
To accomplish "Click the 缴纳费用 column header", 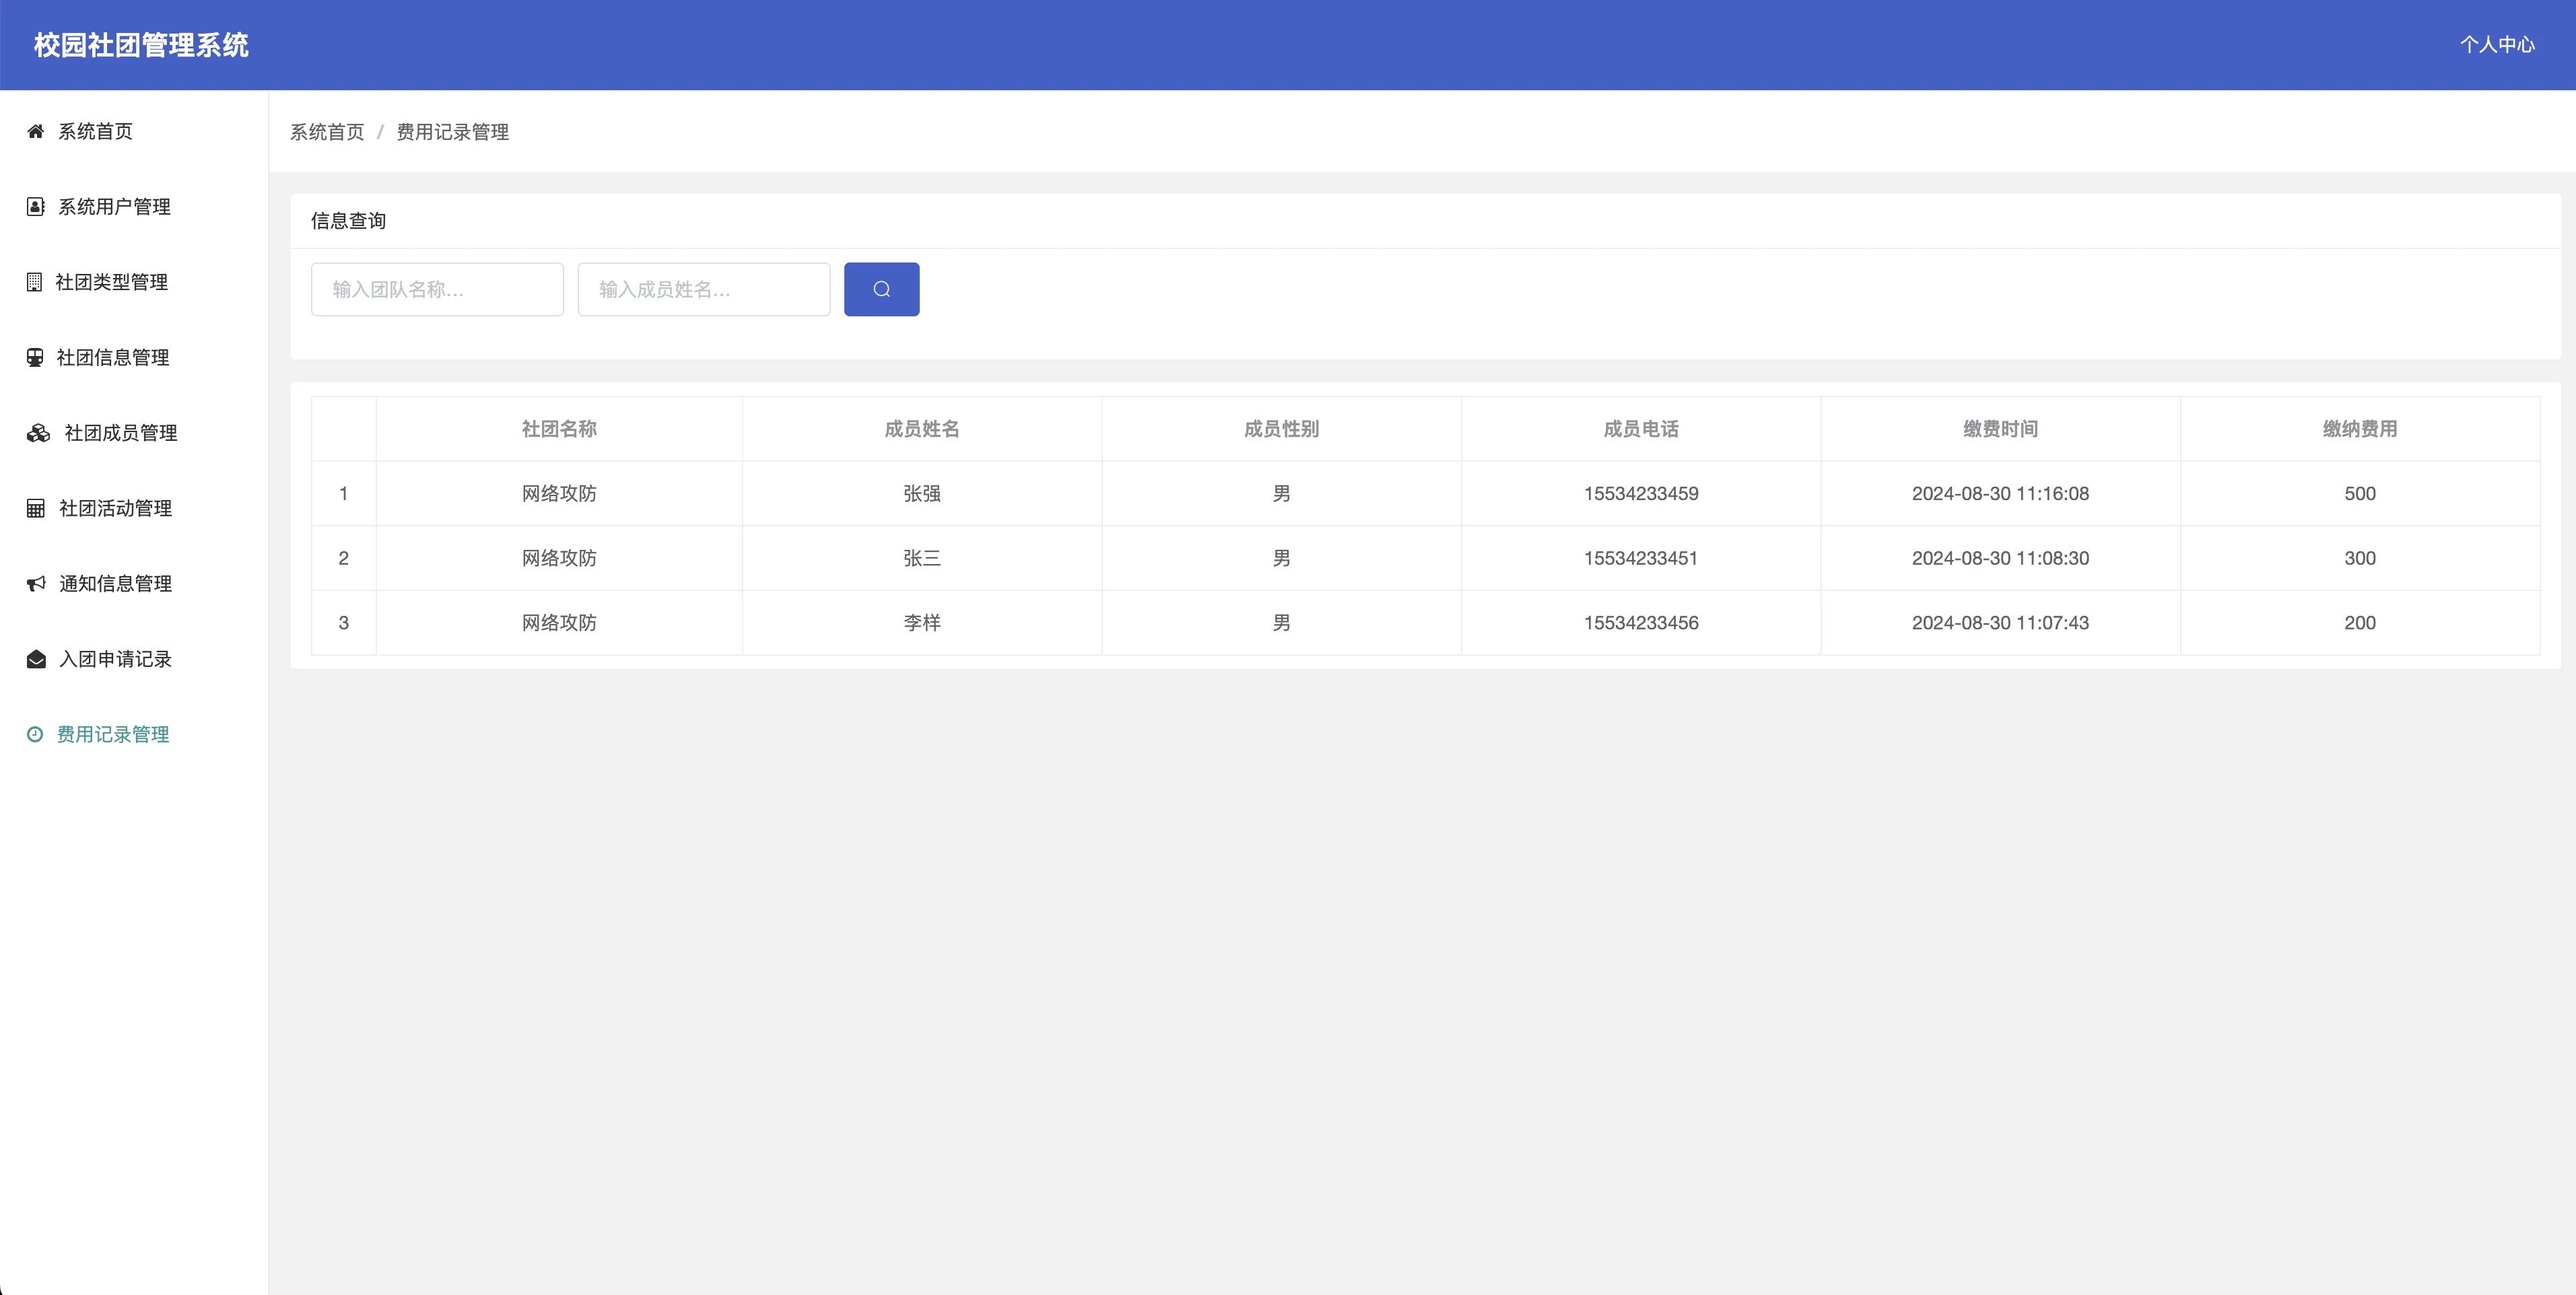I will 2359,429.
